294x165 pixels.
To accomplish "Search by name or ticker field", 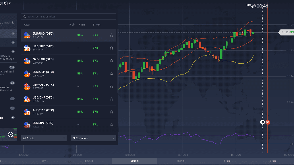I will [69, 17].
